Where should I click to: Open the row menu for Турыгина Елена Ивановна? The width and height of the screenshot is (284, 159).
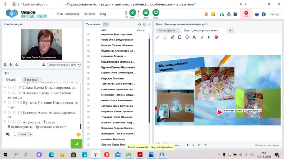(x=88, y=117)
